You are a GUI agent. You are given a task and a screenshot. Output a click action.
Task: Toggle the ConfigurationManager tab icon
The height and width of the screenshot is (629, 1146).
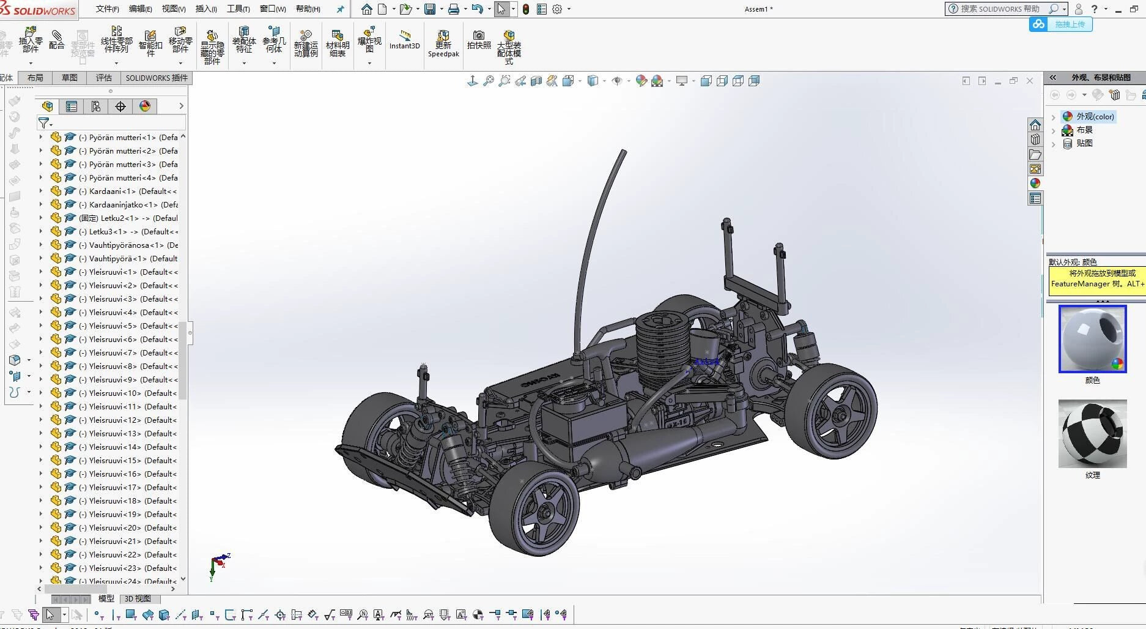click(x=96, y=106)
